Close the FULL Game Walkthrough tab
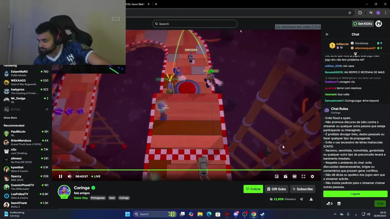 (x=149, y=4)
